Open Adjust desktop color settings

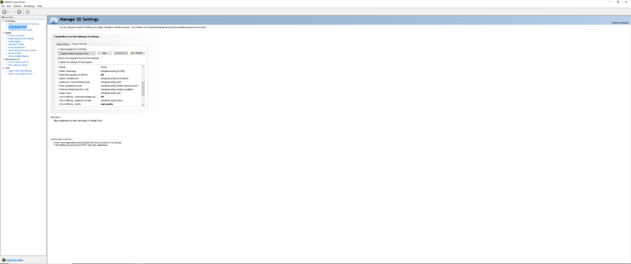[21, 39]
